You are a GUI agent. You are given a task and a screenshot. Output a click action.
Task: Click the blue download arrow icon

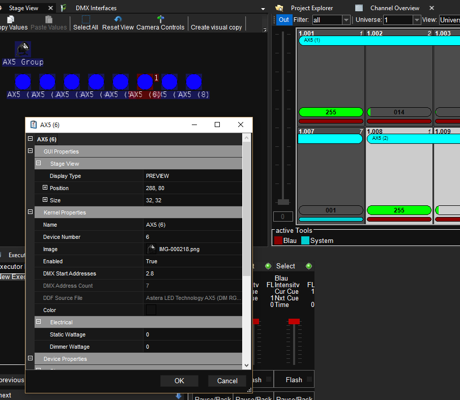[x=179, y=395]
